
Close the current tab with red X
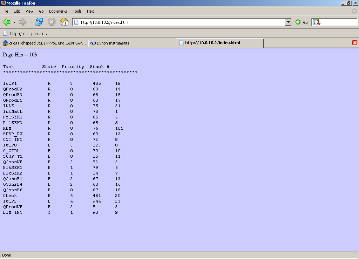[354, 43]
